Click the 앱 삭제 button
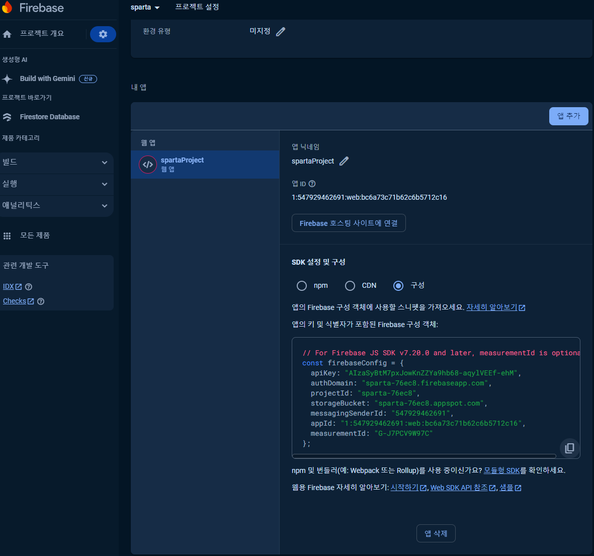 tap(436, 533)
